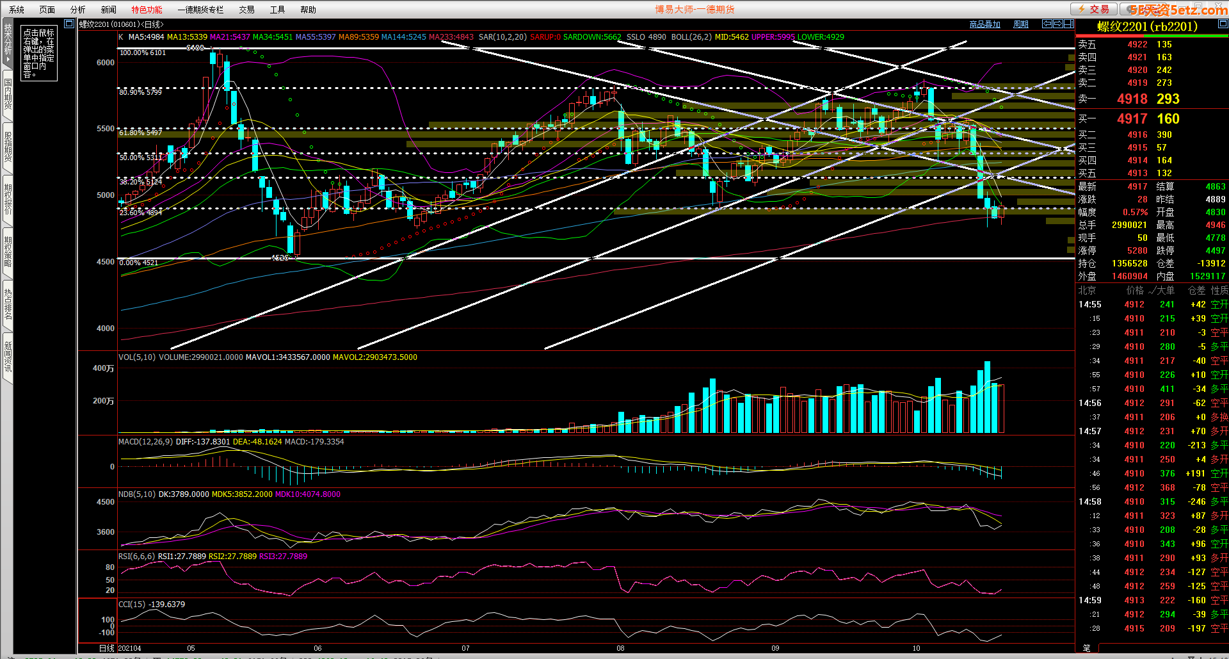Image resolution: width=1229 pixels, height=659 pixels.
Task: Click the 总手 value 2990021
Action: click(1129, 225)
